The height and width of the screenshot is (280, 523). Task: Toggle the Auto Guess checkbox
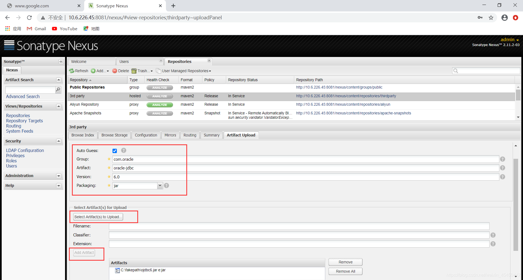tap(115, 151)
